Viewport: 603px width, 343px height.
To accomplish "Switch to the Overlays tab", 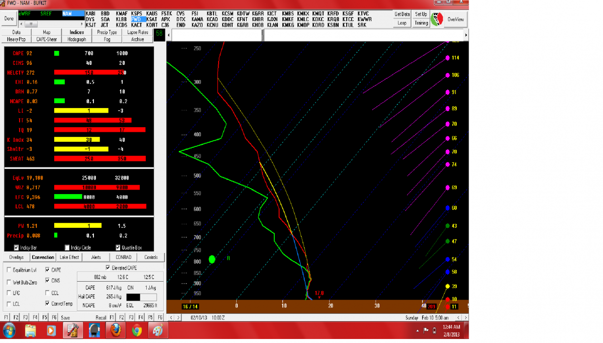I will pos(16,257).
